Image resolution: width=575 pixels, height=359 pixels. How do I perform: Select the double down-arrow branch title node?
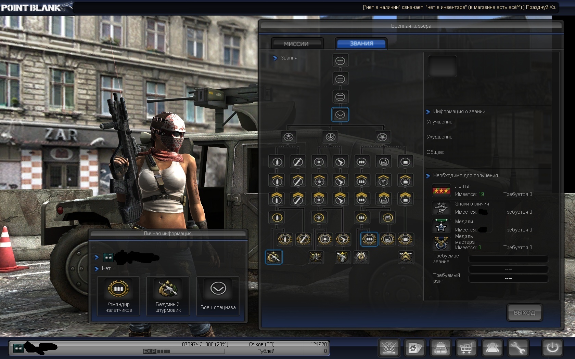(330, 137)
